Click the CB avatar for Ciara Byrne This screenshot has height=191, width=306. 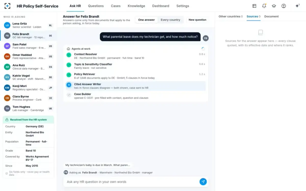tap(7, 98)
